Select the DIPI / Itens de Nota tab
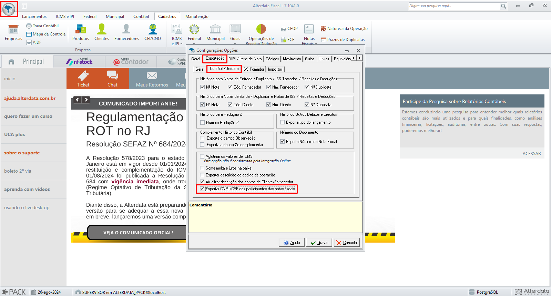 (x=245, y=59)
